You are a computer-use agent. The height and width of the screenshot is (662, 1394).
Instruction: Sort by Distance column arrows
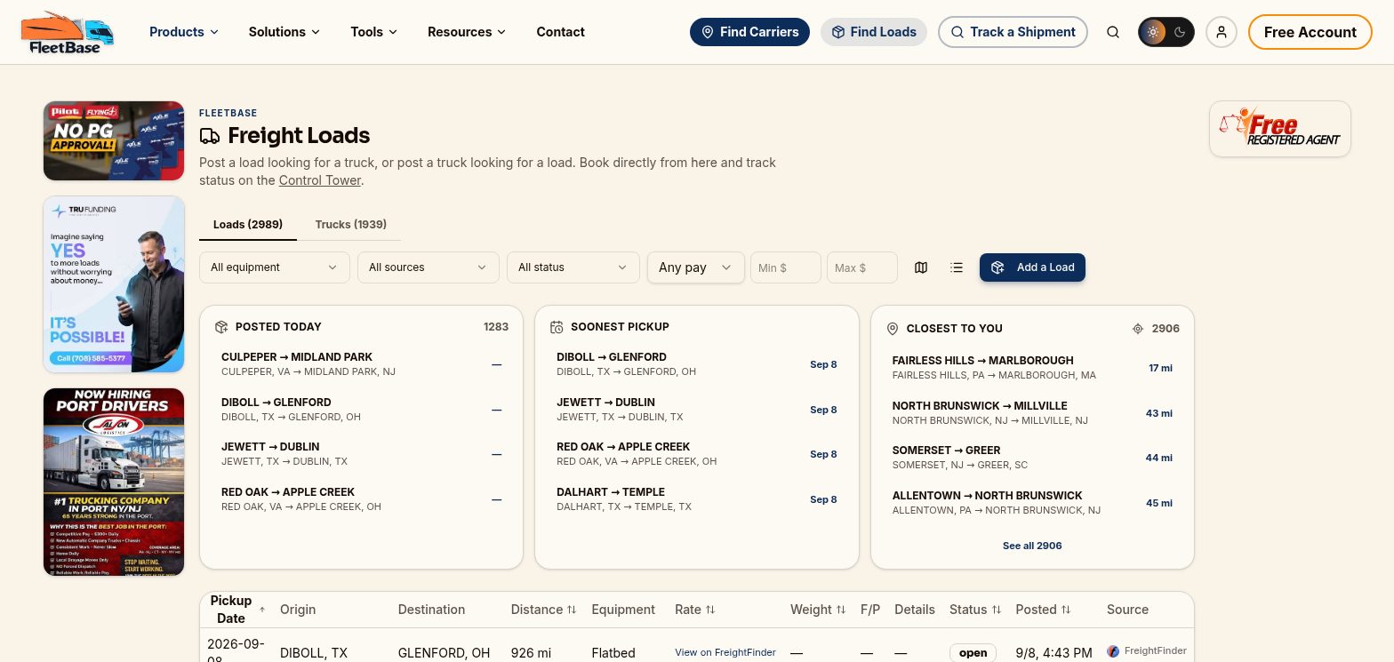[572, 610]
